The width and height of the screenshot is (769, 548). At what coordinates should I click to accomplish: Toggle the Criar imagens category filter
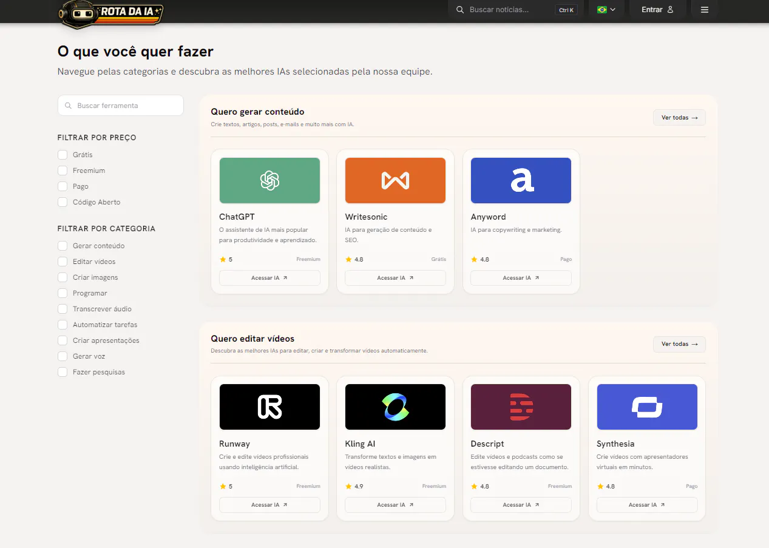click(x=63, y=277)
